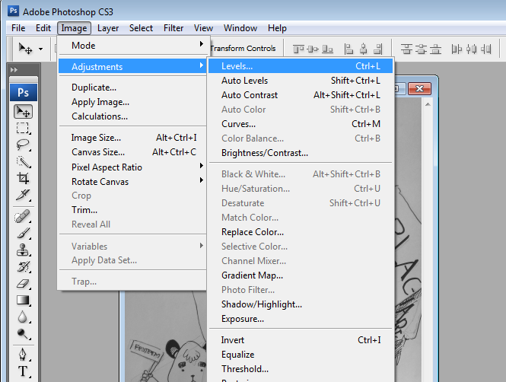Open Threshold dialog
Screen dimensions: 506x382
[x=301, y=369]
